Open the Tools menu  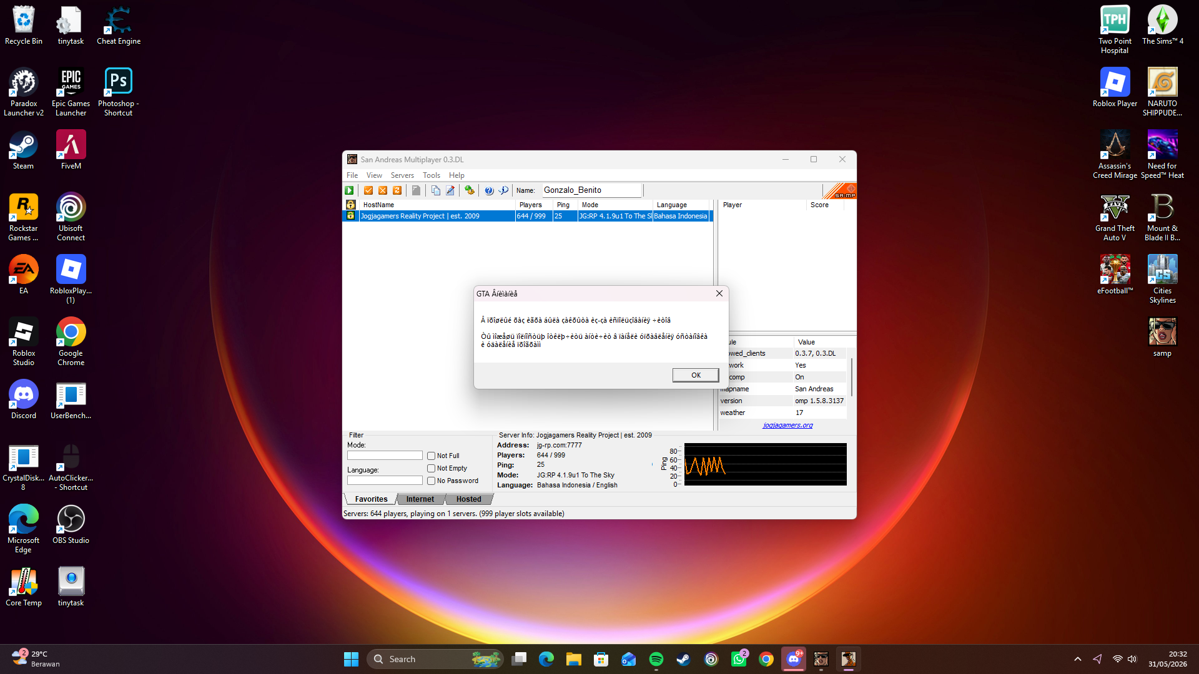(432, 175)
